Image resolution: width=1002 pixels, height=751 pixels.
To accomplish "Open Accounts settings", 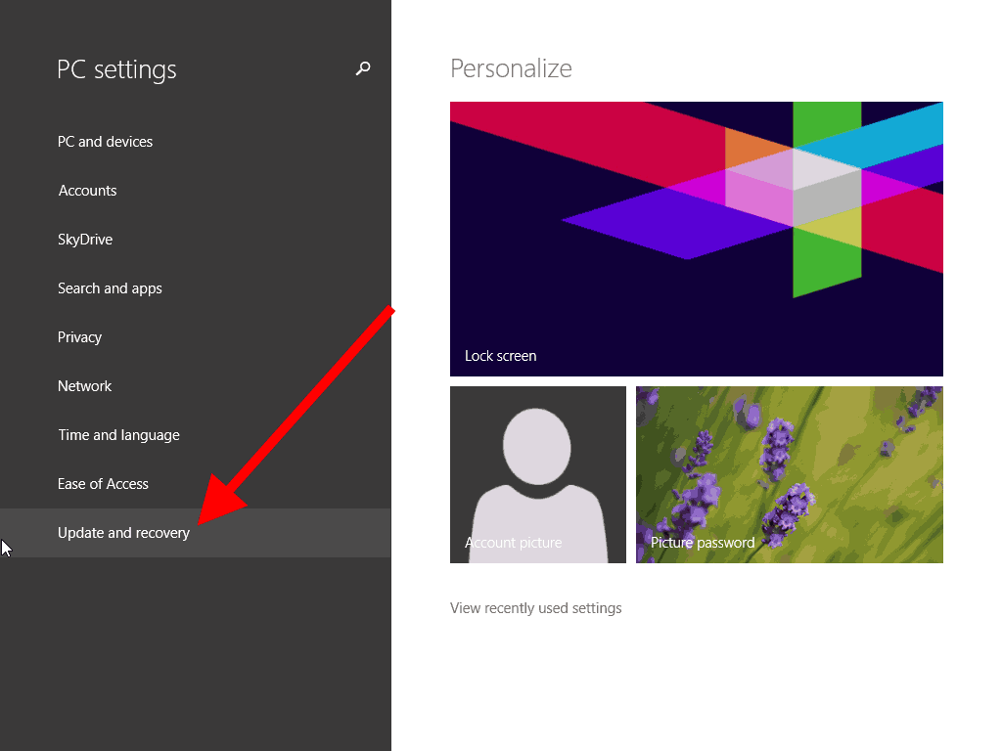I will click(x=87, y=190).
